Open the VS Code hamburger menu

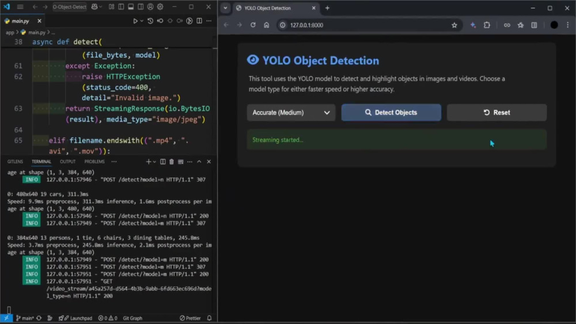point(20,6)
